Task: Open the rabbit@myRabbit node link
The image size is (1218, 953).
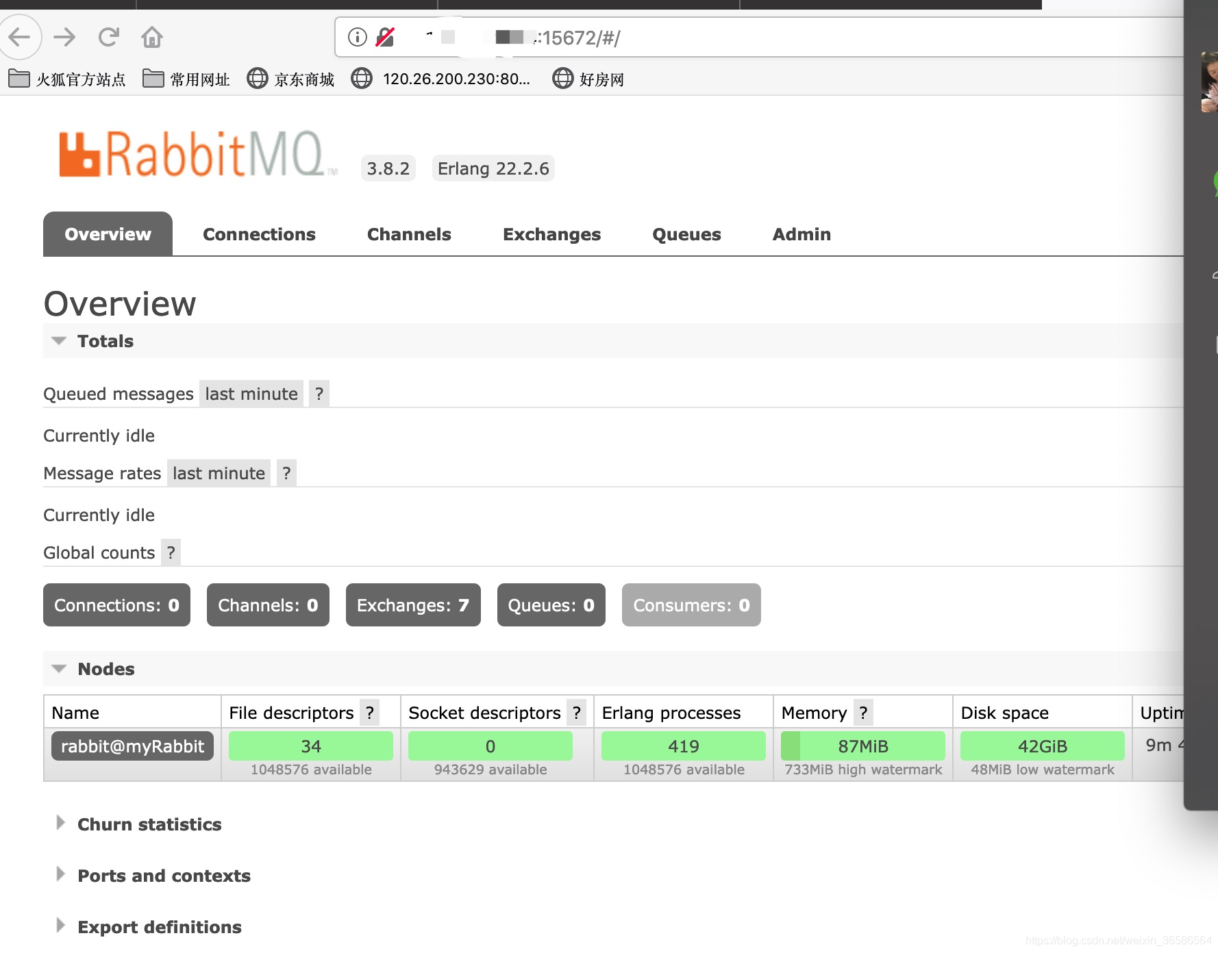Action: [x=132, y=746]
